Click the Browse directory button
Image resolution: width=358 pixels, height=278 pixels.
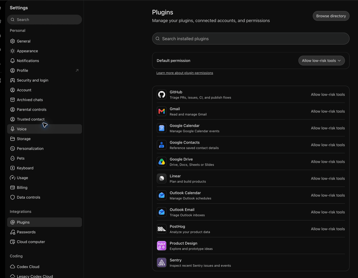(x=331, y=16)
